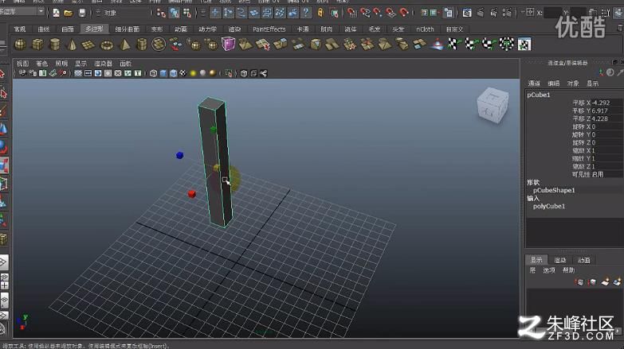Open the 选项 menu in layer editor
The width and height of the screenshot is (624, 349).
click(549, 270)
